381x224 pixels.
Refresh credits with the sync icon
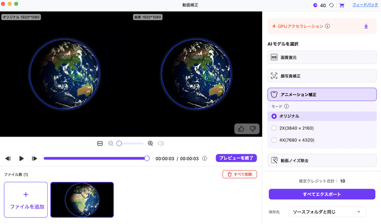tap(332, 5)
